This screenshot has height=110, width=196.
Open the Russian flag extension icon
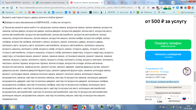[153, 8]
